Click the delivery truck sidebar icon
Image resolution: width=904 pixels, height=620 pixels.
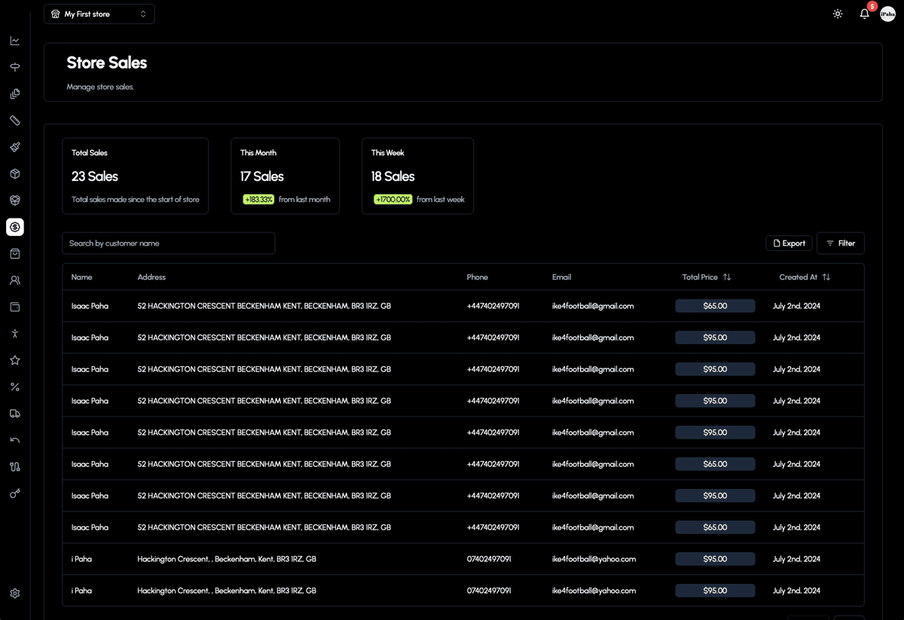(15, 414)
